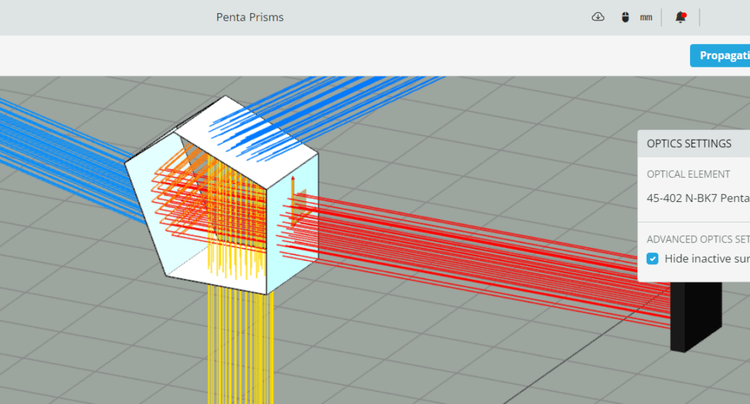
Task: Click the OPTICAL ELEMENT label
Action: (688, 174)
